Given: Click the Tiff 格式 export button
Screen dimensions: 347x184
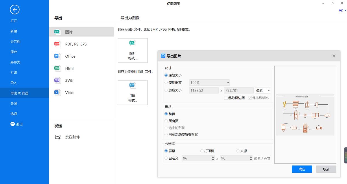Looking at the screenshot, I should 132,92.
